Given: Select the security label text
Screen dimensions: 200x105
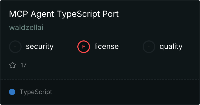Looking at the screenshot, I should 40,47.
